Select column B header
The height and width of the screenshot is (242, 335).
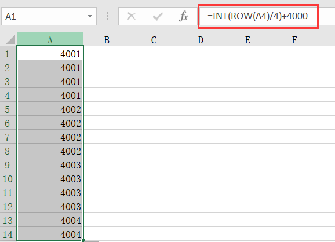(x=107, y=40)
